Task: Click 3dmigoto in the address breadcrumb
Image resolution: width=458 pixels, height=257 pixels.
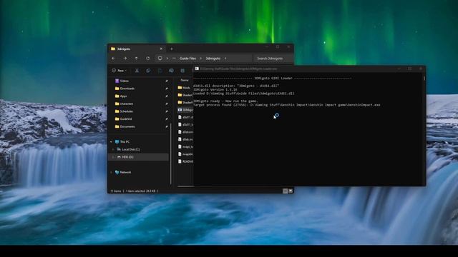Action: point(213,59)
